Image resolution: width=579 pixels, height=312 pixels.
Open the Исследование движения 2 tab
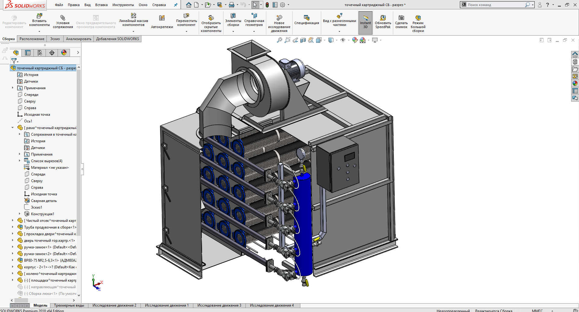(x=114, y=305)
